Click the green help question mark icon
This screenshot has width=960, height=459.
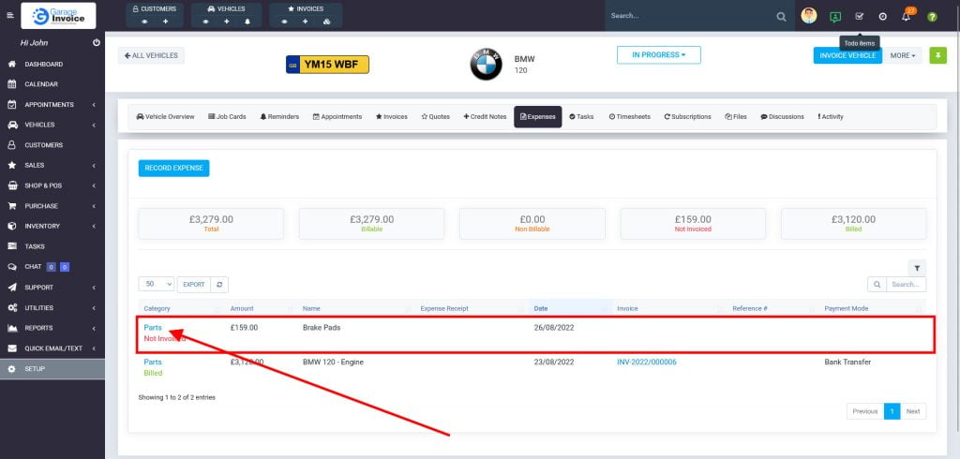click(x=932, y=17)
